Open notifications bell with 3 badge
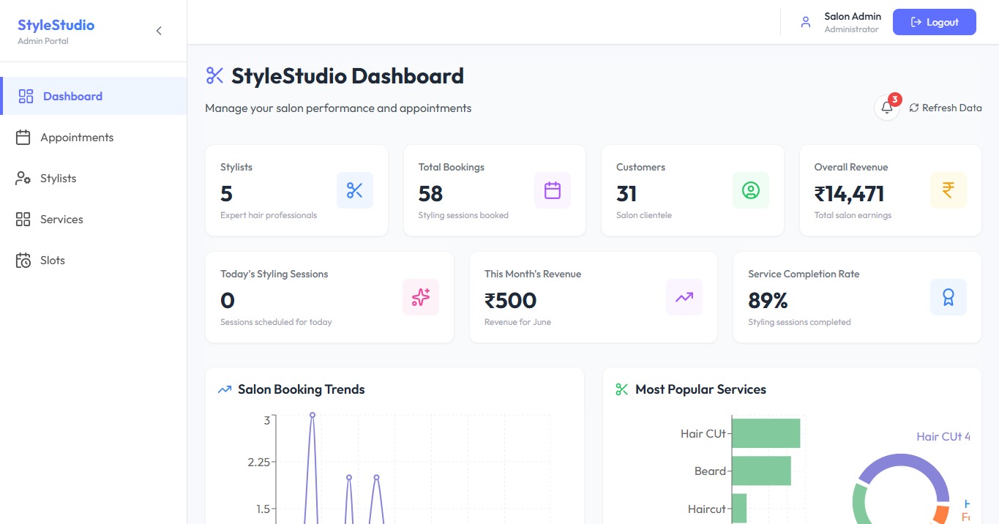 (x=887, y=108)
